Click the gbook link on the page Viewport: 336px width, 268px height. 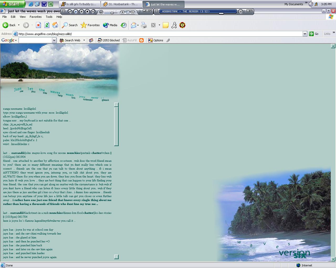[x=105, y=100]
